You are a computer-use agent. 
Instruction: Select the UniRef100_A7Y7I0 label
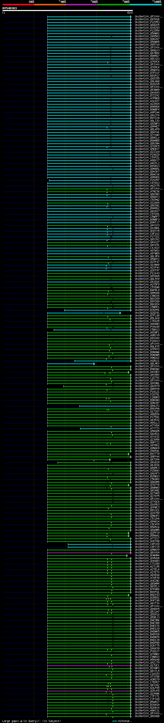tap(147, 428)
